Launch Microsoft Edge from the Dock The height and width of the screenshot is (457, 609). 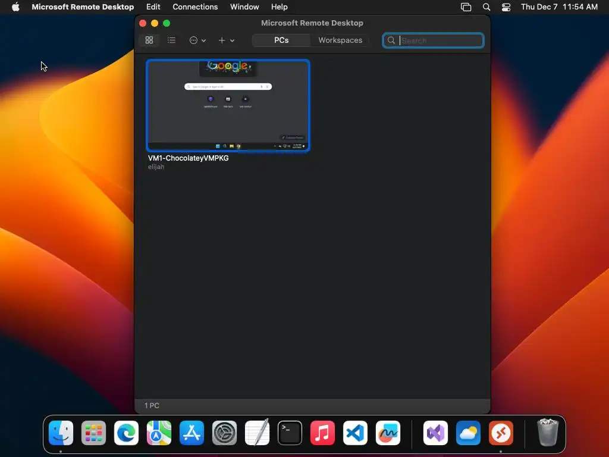[x=126, y=433]
